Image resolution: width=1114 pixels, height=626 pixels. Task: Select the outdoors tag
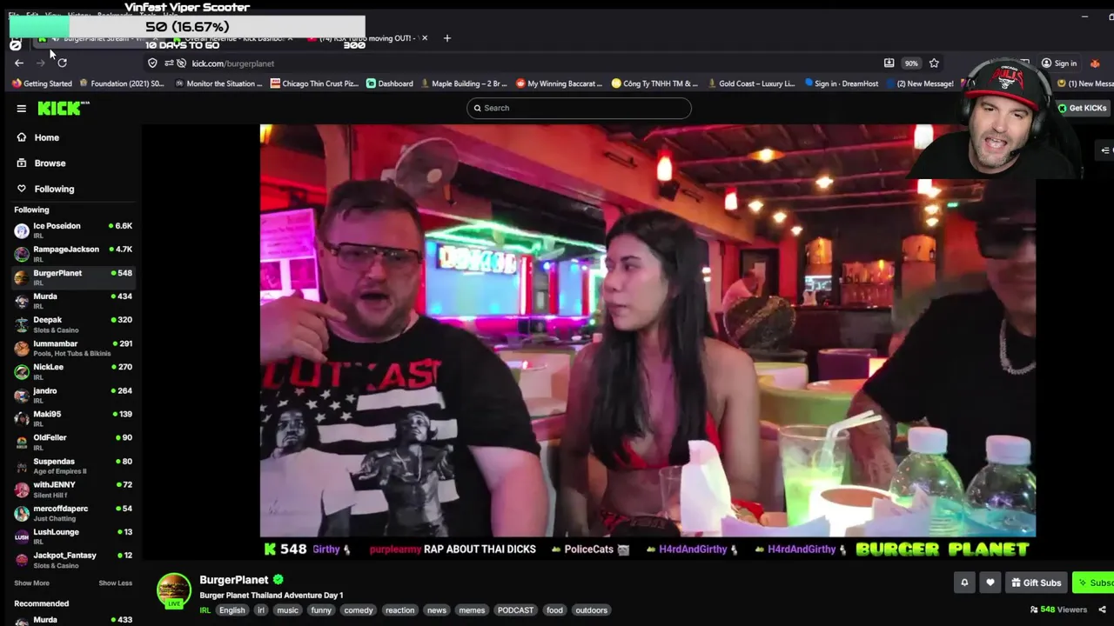(591, 610)
